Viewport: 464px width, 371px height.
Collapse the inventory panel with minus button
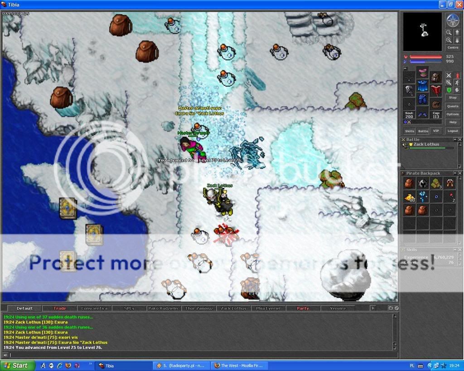tap(406, 69)
